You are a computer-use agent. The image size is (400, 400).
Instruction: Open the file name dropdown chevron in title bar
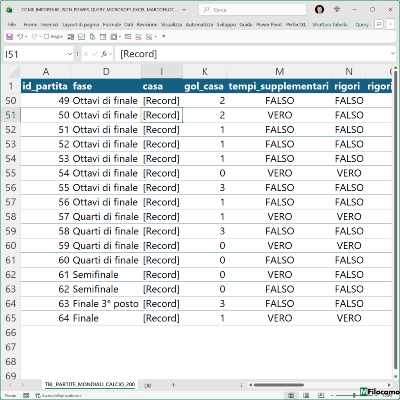pos(184,10)
